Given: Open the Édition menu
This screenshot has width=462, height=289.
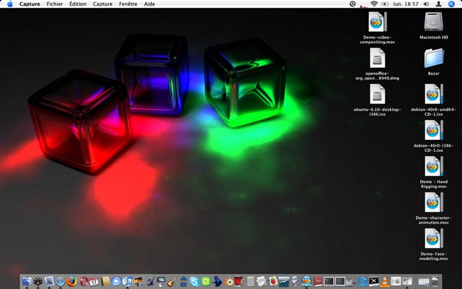Looking at the screenshot, I should [x=77, y=4].
